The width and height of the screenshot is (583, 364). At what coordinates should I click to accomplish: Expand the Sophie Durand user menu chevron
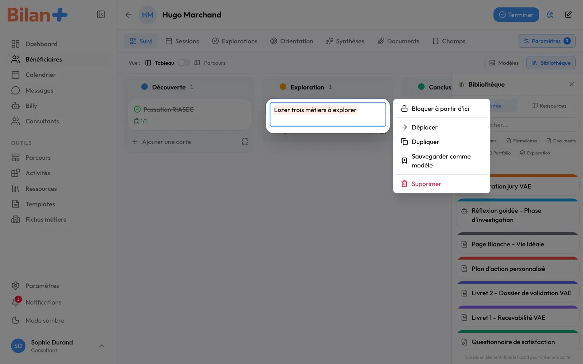pos(102,346)
